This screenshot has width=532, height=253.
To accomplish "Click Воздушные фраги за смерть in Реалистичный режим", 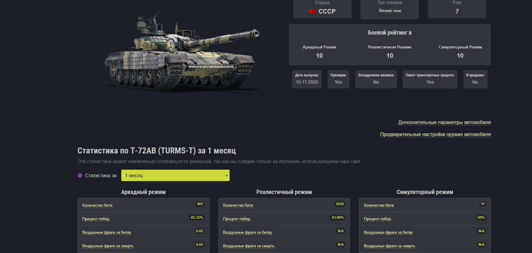I will tap(249, 246).
